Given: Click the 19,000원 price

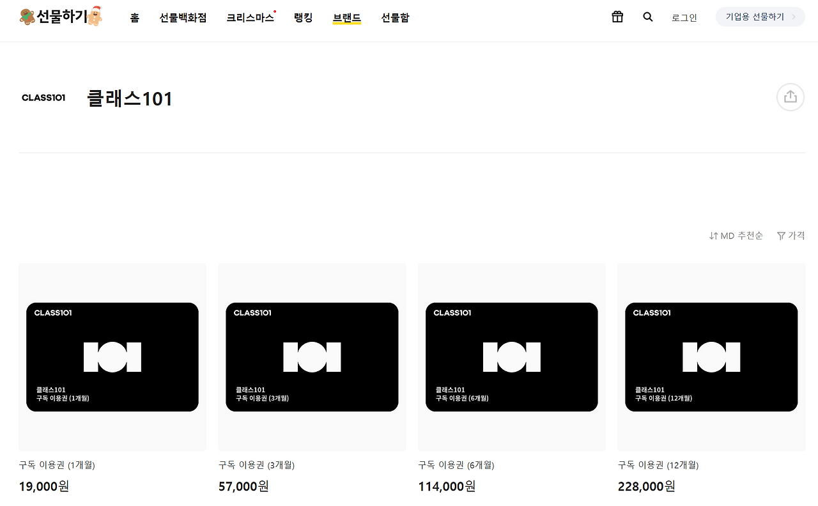Looking at the screenshot, I should click(x=44, y=486).
